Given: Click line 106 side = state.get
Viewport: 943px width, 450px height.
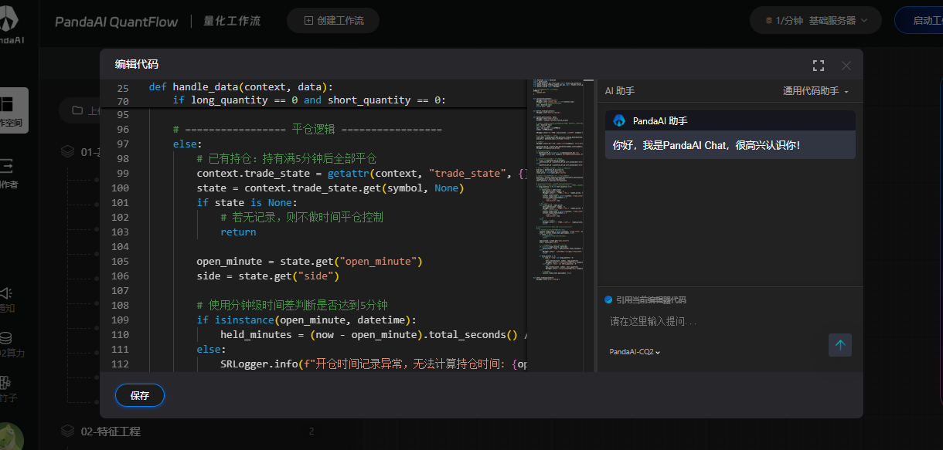Looking at the screenshot, I should point(267,276).
